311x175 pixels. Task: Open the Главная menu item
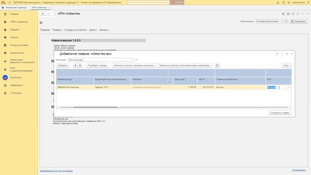click(45, 30)
